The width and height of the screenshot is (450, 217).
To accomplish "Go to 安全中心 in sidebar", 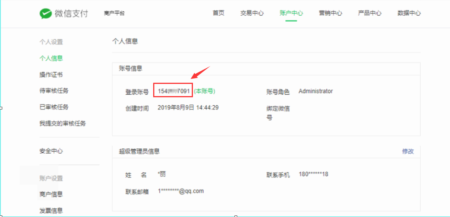I will (x=51, y=151).
